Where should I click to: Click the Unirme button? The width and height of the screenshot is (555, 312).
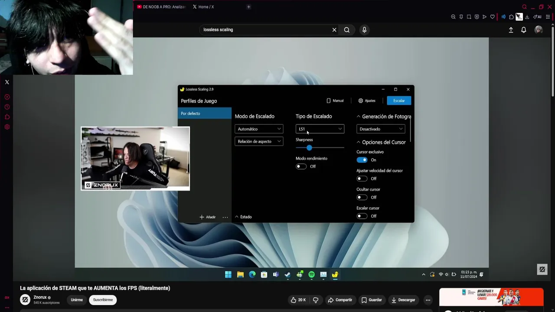click(77, 300)
